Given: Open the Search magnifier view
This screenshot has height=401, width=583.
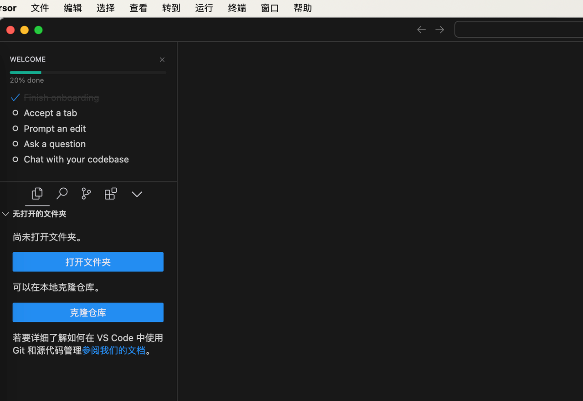Looking at the screenshot, I should 62,194.
